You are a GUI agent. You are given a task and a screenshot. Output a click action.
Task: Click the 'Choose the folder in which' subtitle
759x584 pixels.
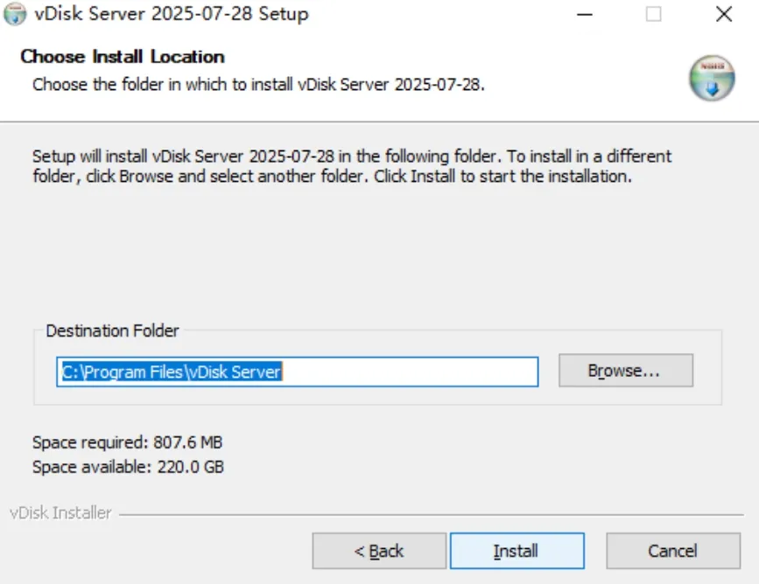(x=258, y=85)
